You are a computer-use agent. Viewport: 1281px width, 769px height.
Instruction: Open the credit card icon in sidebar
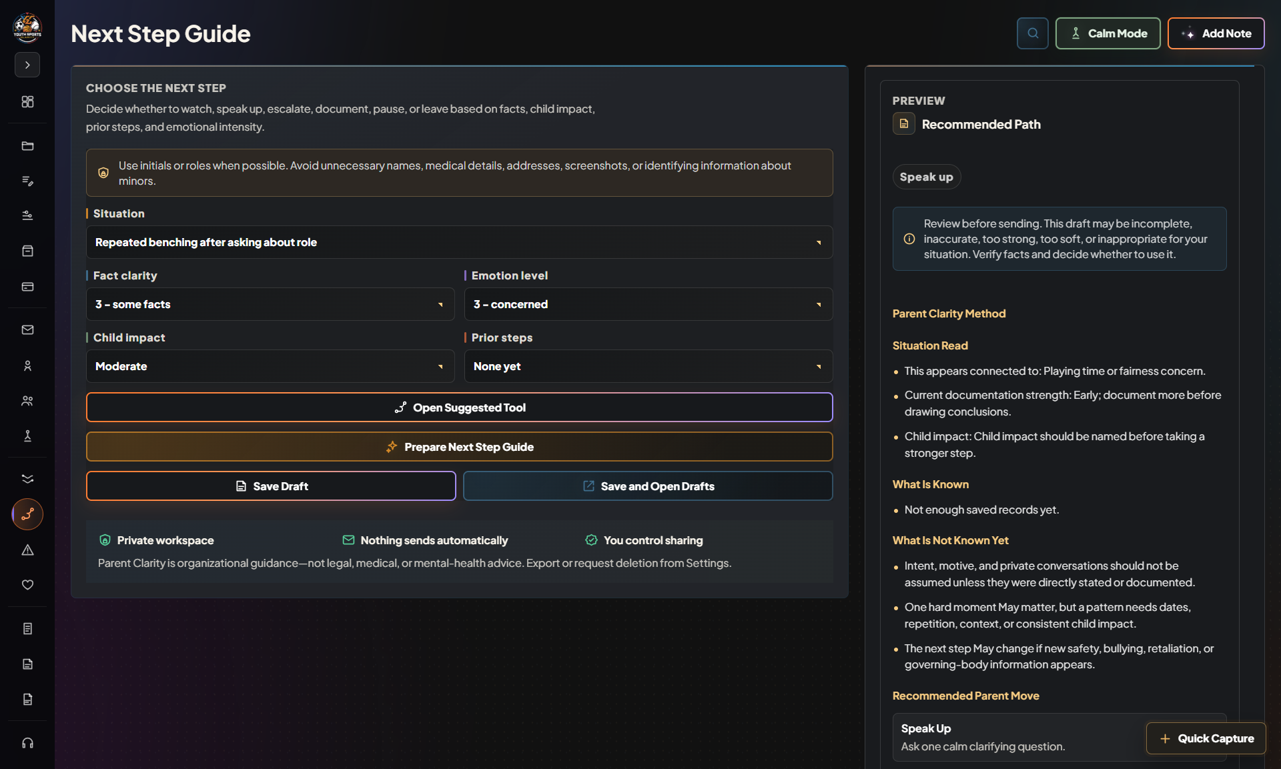point(27,287)
